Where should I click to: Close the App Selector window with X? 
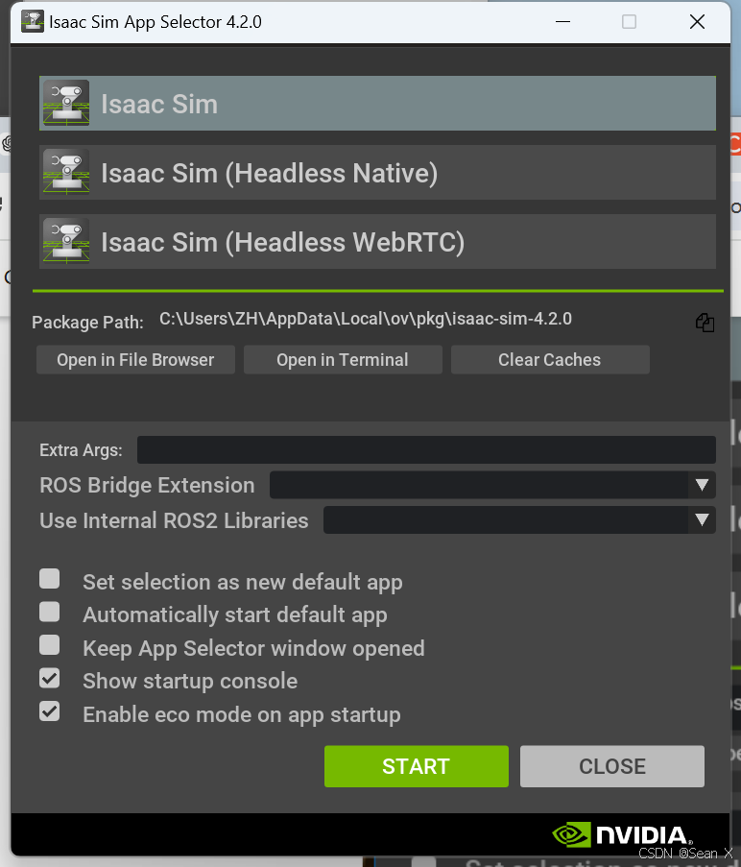click(x=698, y=21)
